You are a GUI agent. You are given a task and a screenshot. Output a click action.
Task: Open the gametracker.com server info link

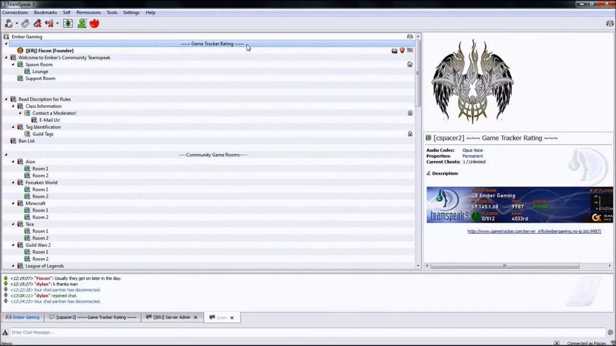(x=534, y=231)
